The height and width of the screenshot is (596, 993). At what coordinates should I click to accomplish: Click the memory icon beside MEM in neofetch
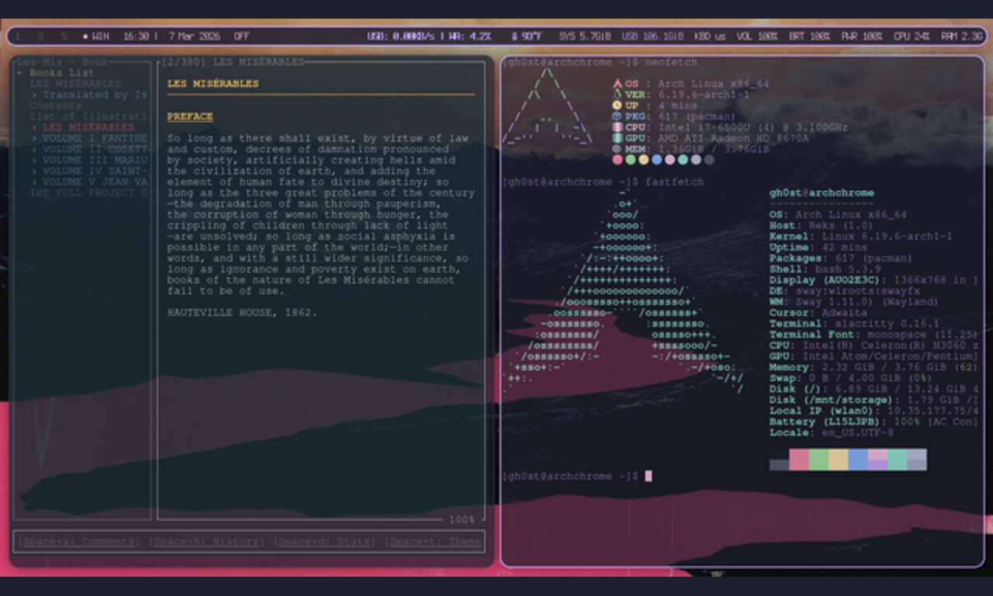point(618,149)
